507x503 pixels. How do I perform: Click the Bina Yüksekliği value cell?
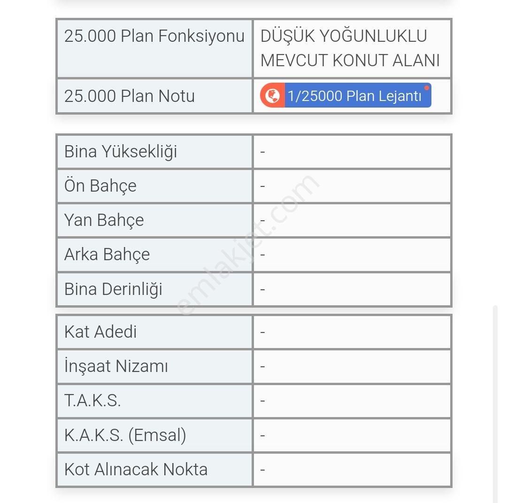[352, 152]
